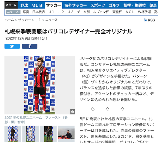Select J2 in the submenu

tap(61, 12)
